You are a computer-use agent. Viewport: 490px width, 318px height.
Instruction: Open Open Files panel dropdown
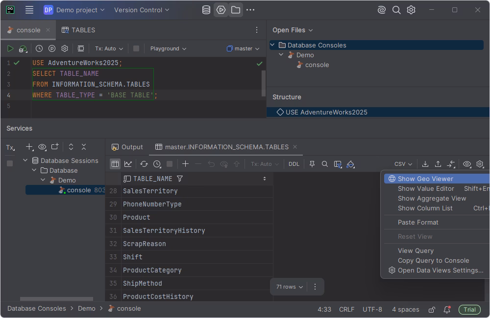pos(293,30)
